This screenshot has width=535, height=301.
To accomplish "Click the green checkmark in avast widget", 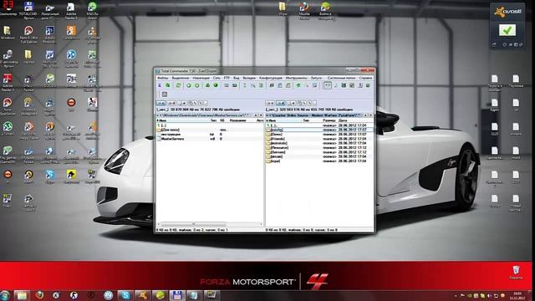I will tap(507, 30).
